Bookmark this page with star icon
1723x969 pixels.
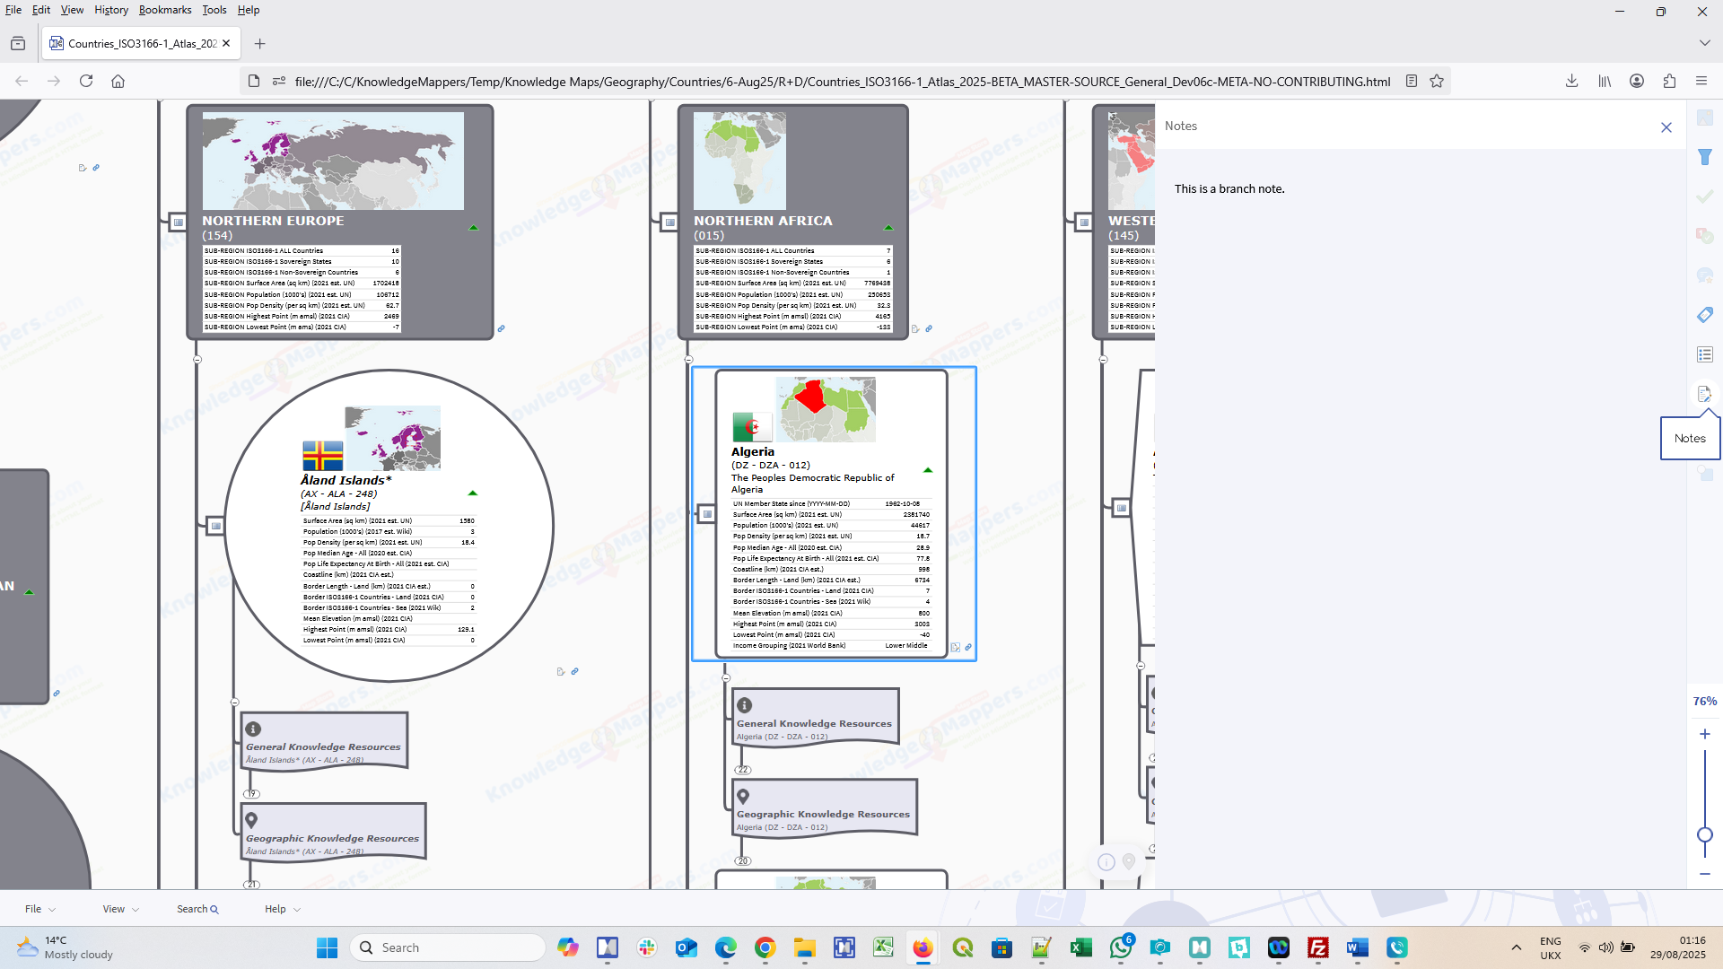pyautogui.click(x=1437, y=81)
